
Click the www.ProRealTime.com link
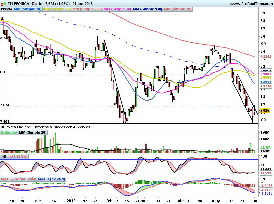(x=251, y=4)
